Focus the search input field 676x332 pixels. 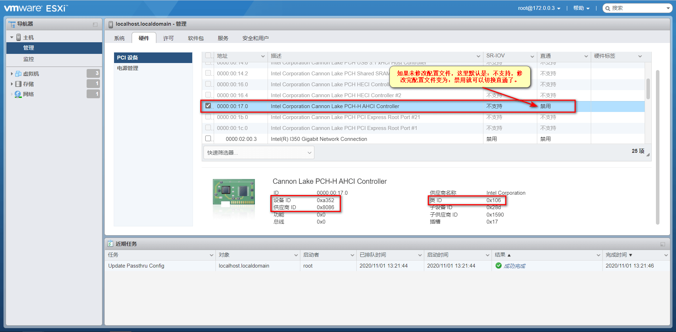coord(637,8)
